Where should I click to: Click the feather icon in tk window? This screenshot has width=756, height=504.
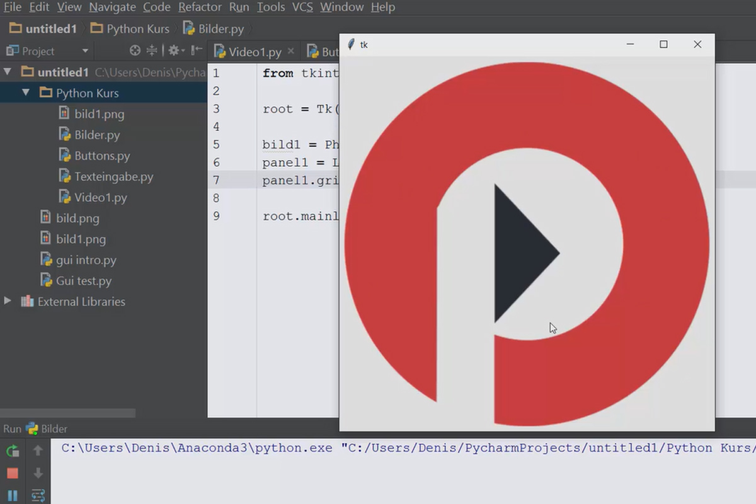pyautogui.click(x=351, y=45)
